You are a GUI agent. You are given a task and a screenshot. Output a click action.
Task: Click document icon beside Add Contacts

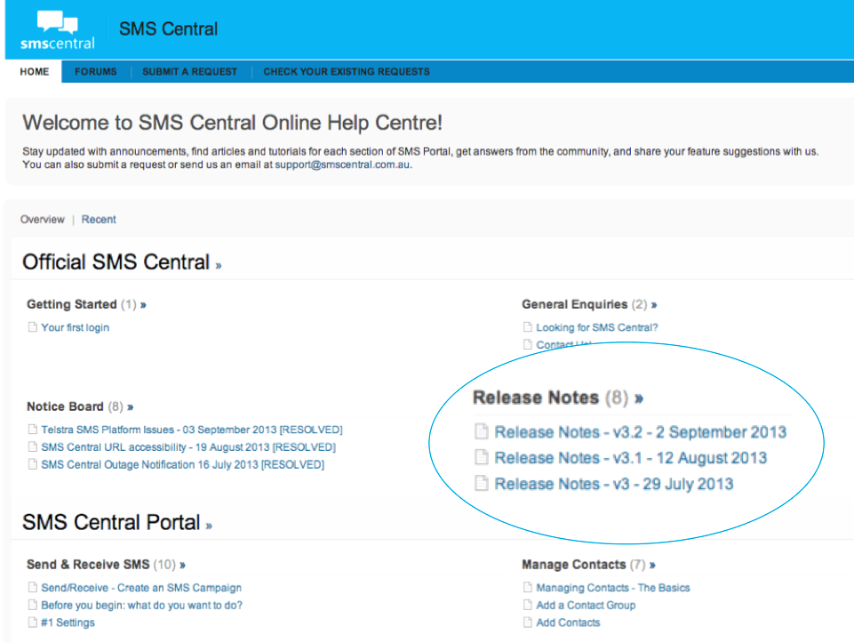[x=527, y=623]
